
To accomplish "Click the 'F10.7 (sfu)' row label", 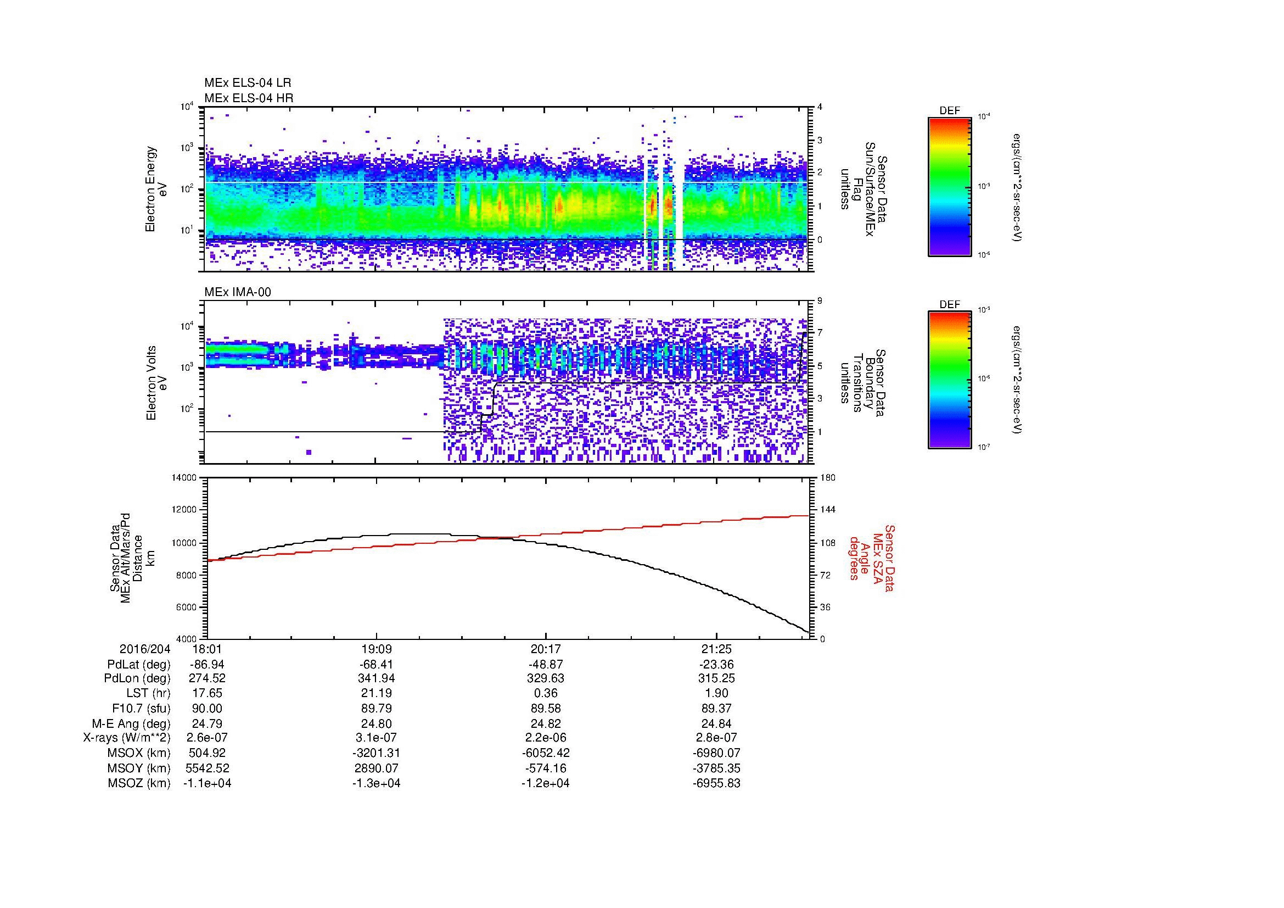I will click(141, 709).
